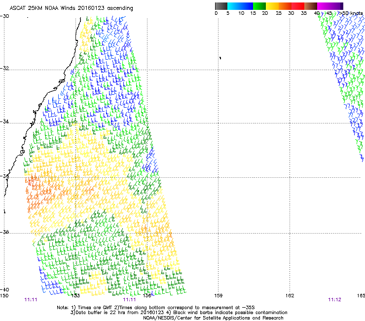Click the note line "Times are GMT"

(95, 308)
